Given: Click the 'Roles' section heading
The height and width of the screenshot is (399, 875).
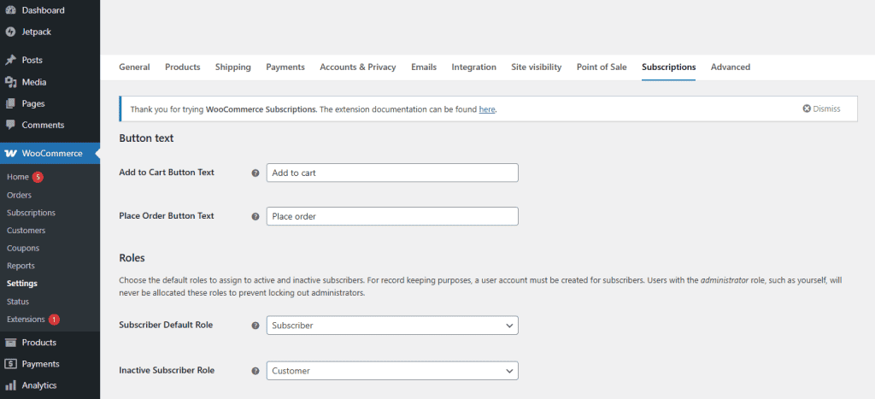Looking at the screenshot, I should pyautogui.click(x=132, y=258).
